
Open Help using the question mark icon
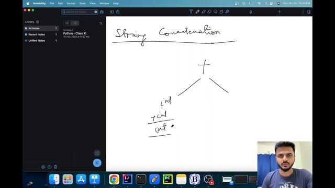click(x=49, y=167)
